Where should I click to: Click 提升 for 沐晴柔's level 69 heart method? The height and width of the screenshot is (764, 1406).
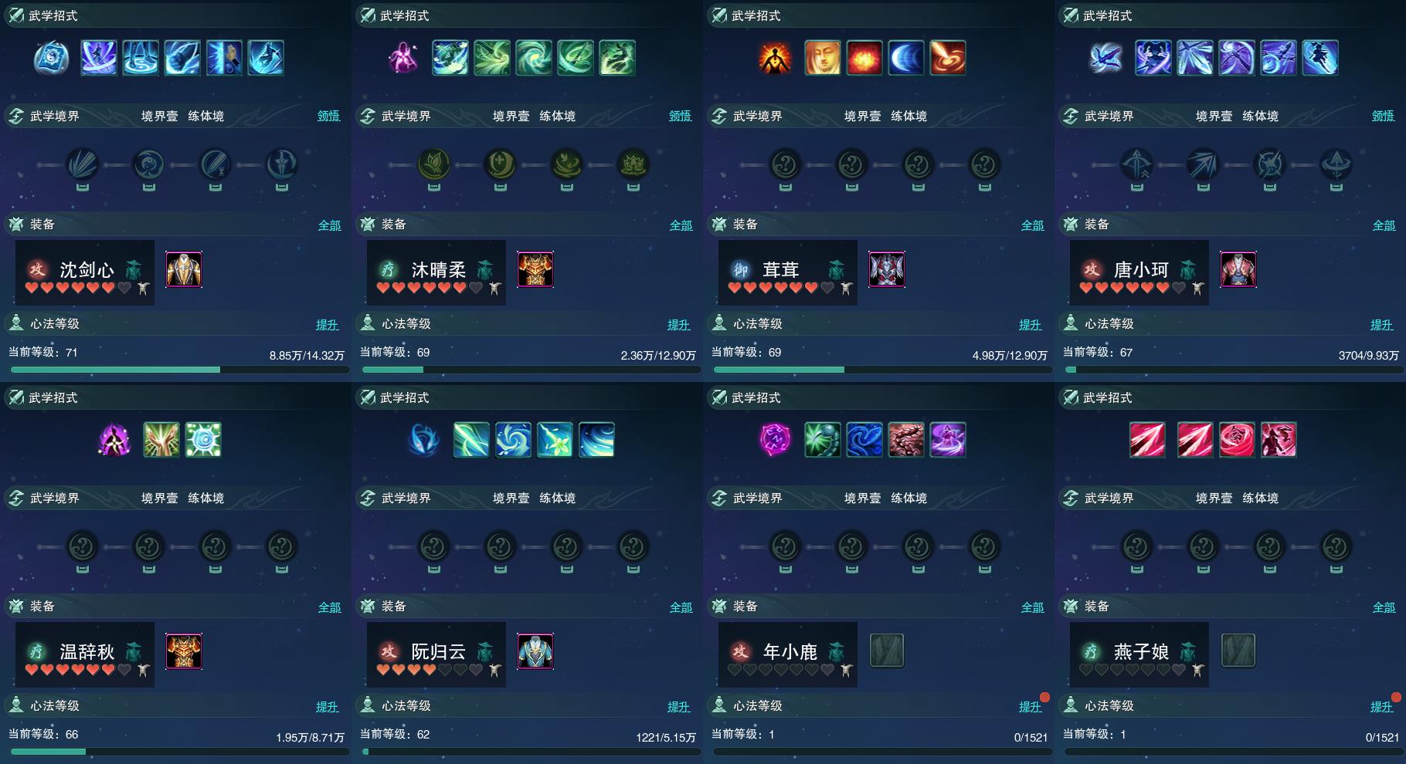(679, 324)
